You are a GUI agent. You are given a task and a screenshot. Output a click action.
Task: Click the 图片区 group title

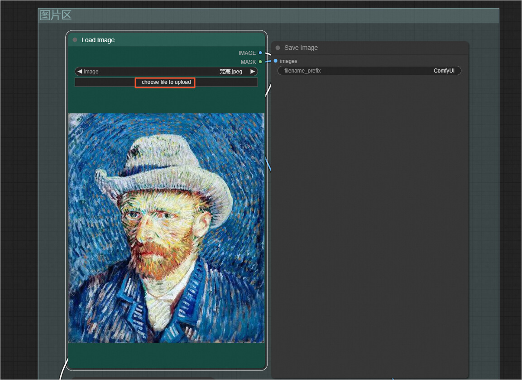click(x=56, y=15)
